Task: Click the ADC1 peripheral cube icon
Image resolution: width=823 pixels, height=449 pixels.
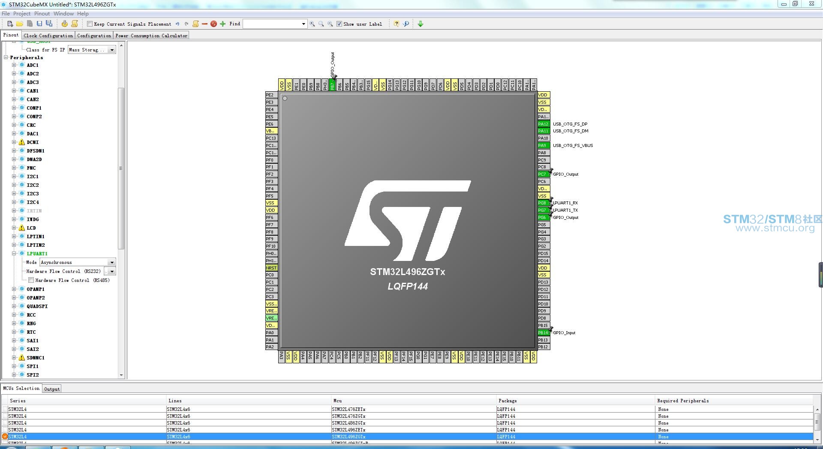Action: point(22,65)
